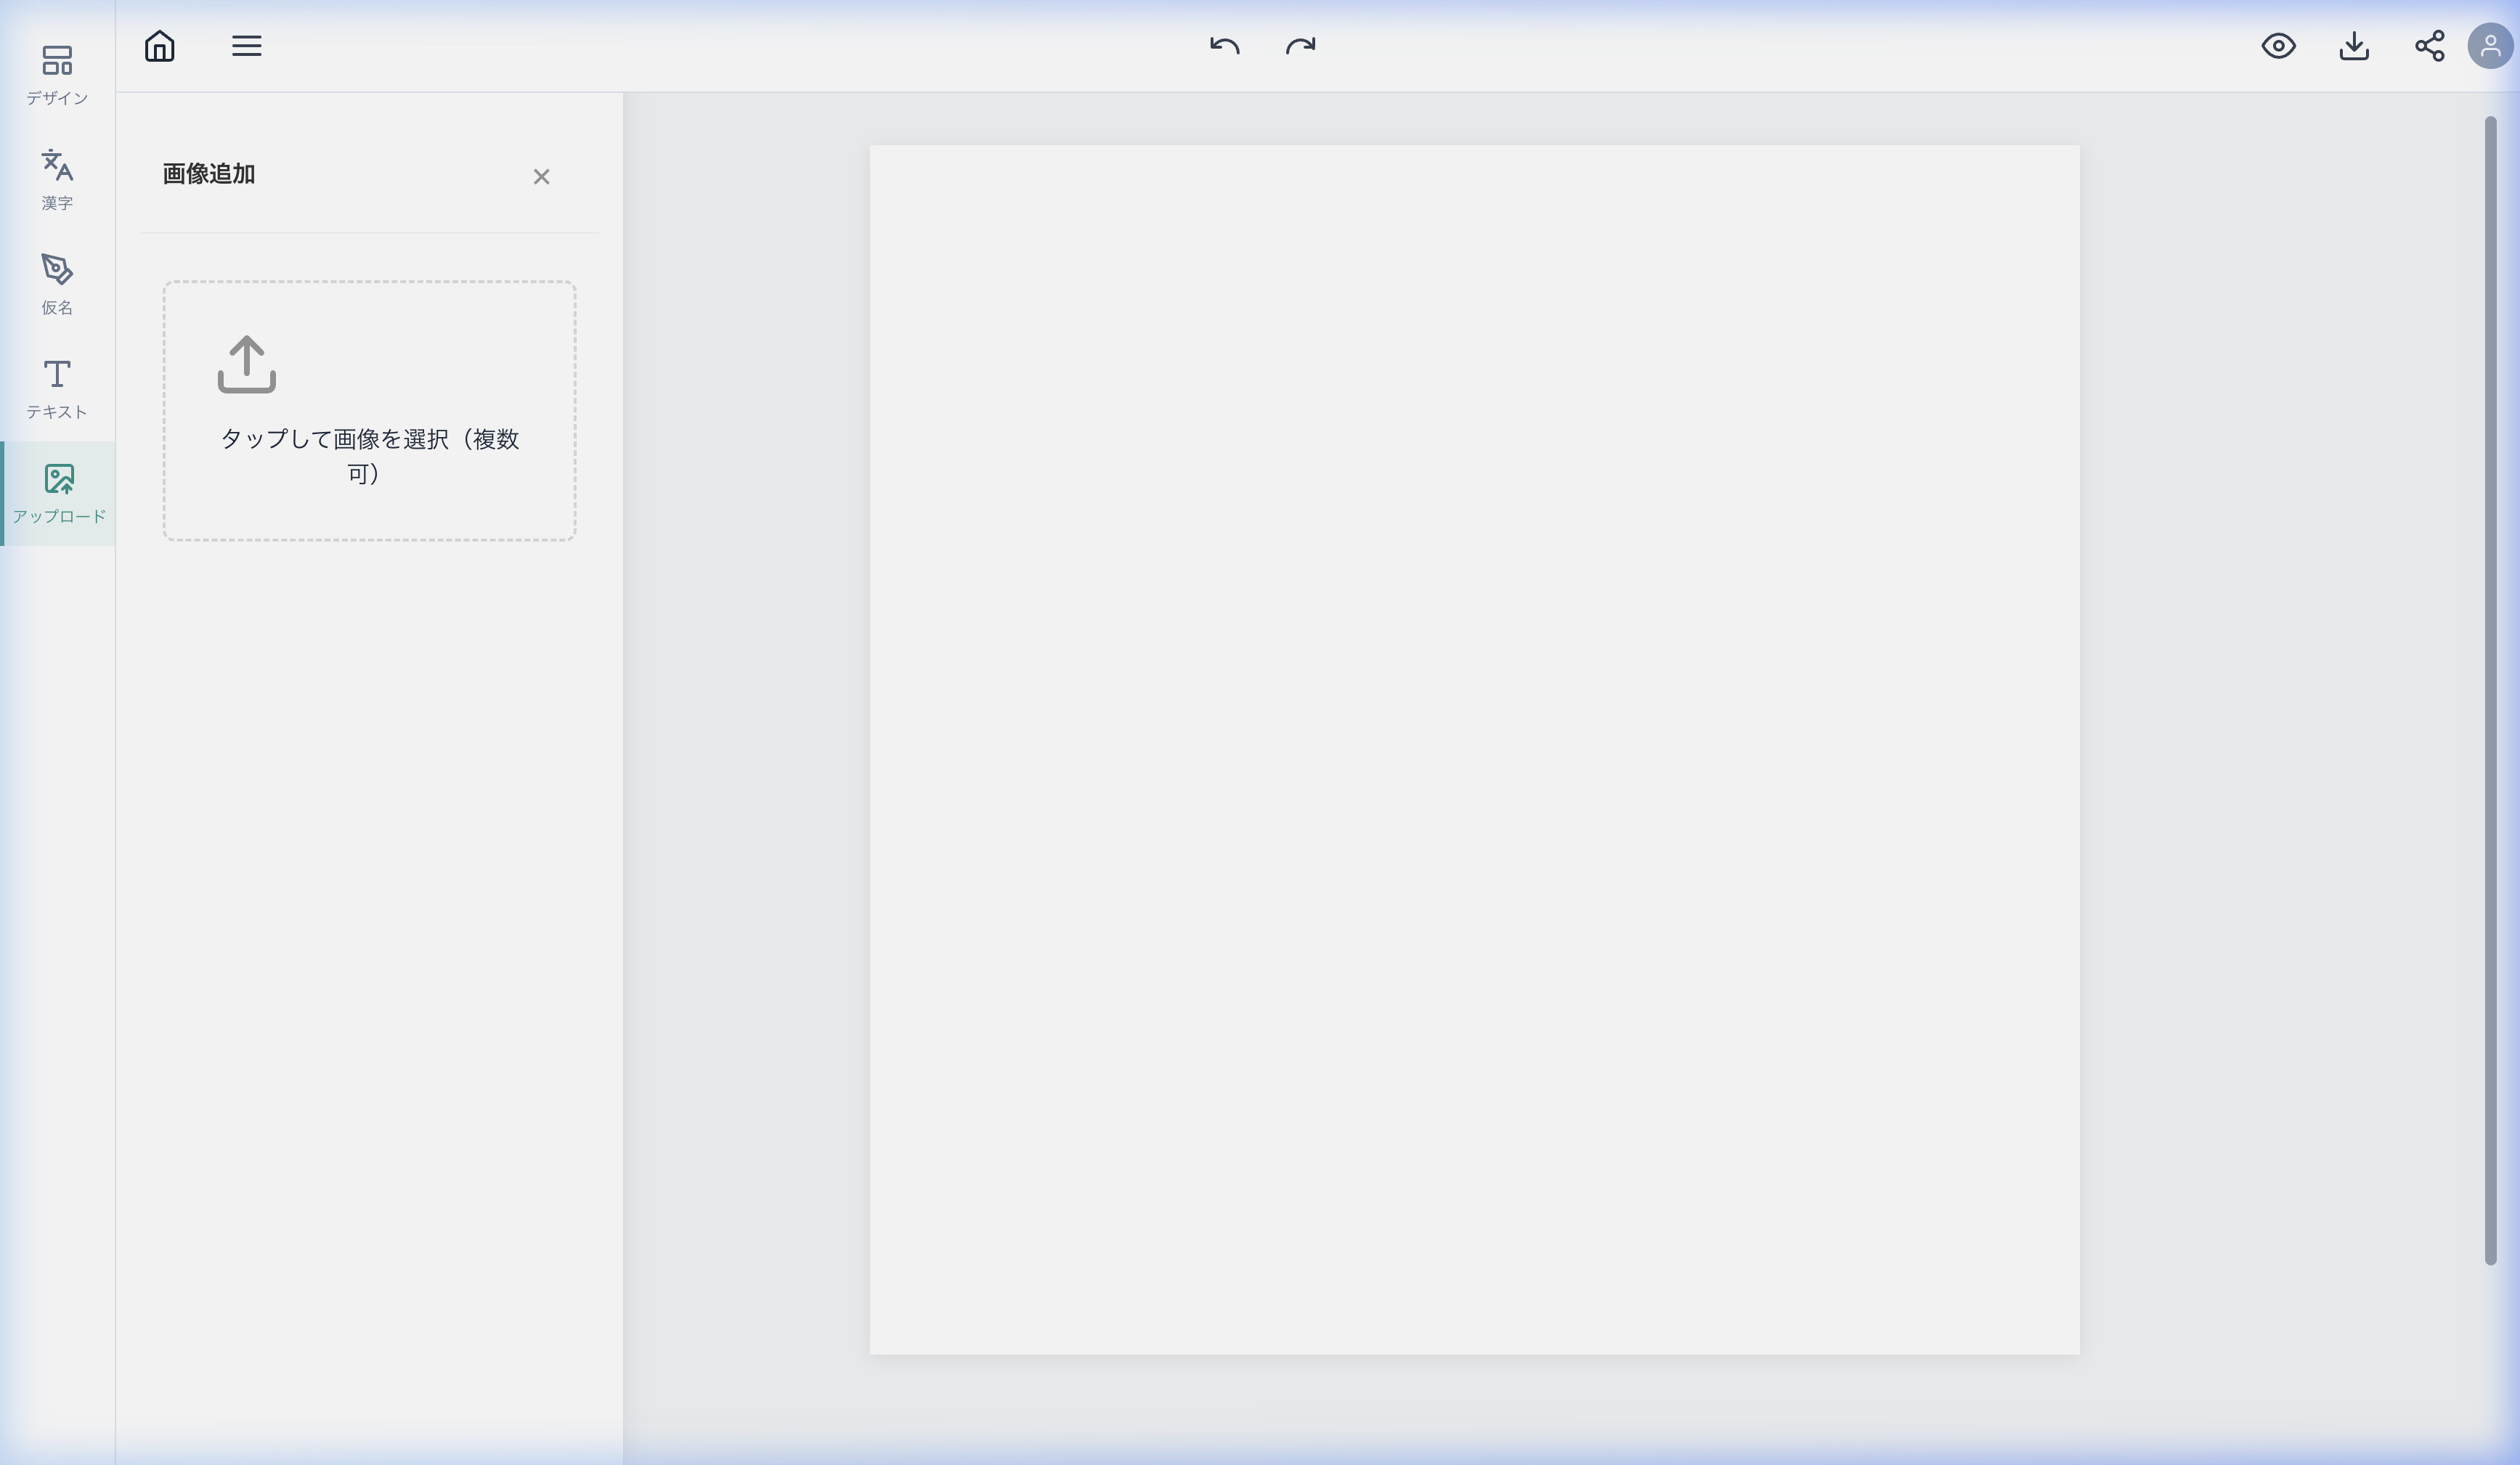Redo the last action
The width and height of the screenshot is (2520, 1465).
point(1300,46)
